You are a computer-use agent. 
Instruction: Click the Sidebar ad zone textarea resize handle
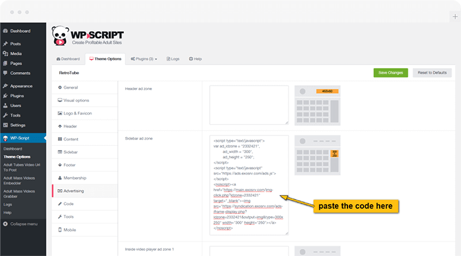coord(286,233)
